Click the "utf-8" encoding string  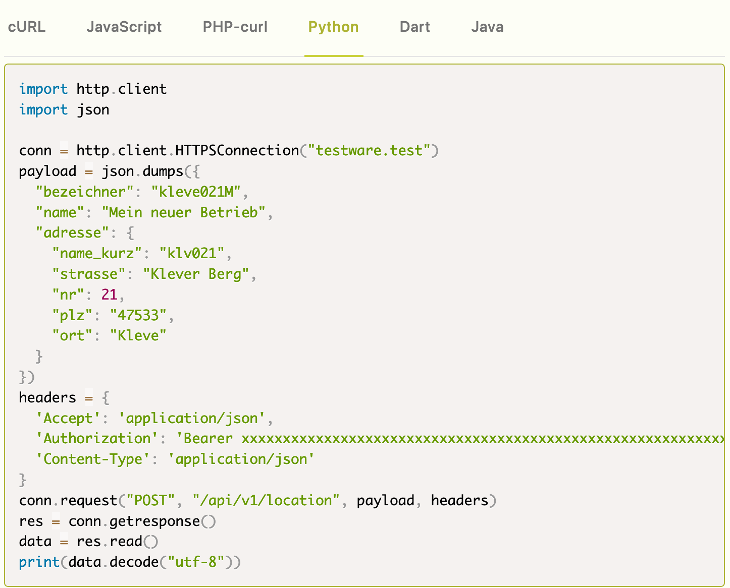tap(196, 562)
